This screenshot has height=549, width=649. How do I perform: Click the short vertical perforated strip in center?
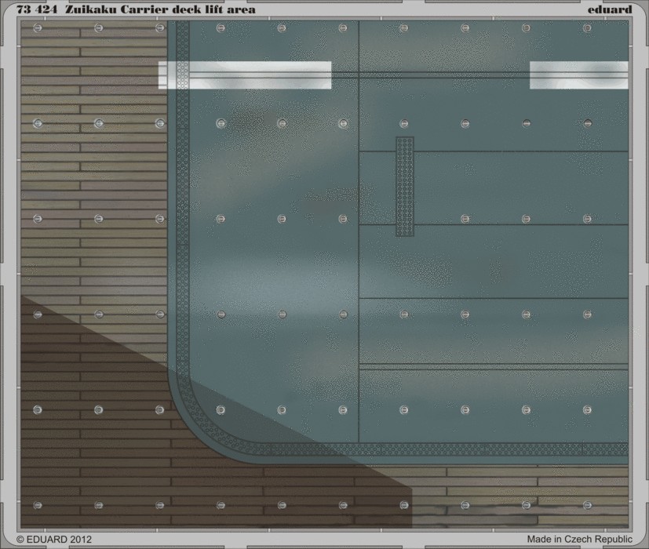(404, 187)
